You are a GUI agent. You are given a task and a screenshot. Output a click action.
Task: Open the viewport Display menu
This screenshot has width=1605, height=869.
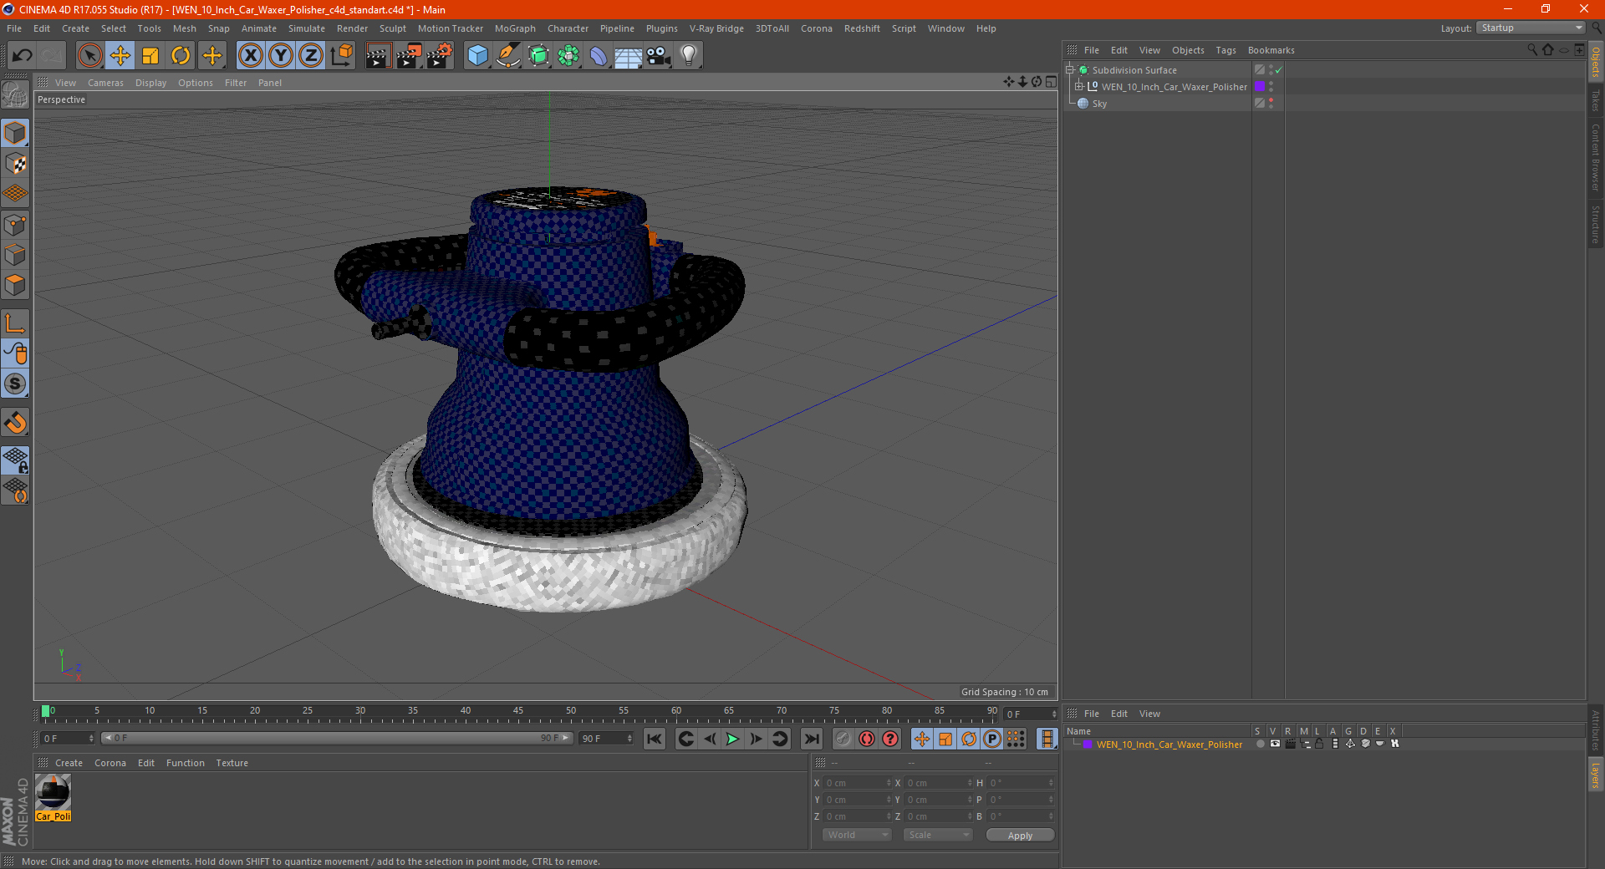[x=151, y=83]
